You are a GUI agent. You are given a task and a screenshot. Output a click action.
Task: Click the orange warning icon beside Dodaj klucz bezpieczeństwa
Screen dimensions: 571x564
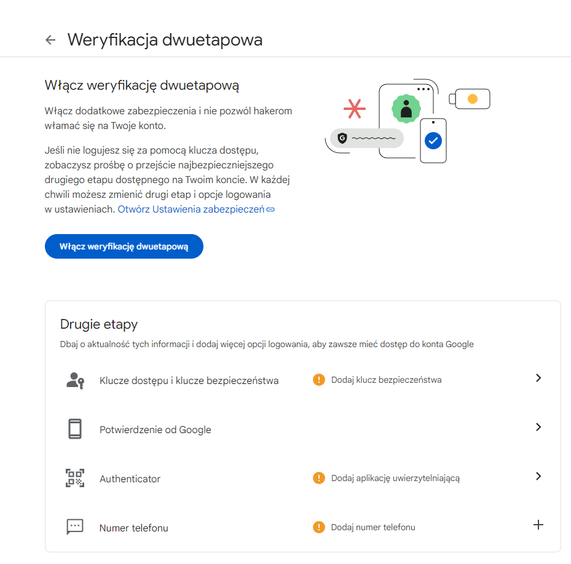pos(318,380)
